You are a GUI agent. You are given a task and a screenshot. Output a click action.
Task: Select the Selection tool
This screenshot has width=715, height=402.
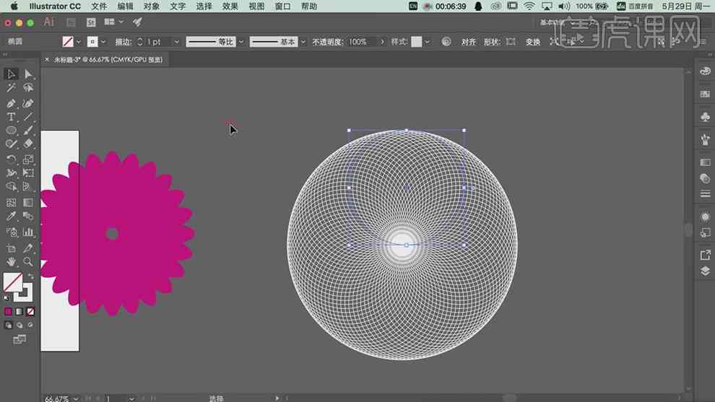[11, 74]
